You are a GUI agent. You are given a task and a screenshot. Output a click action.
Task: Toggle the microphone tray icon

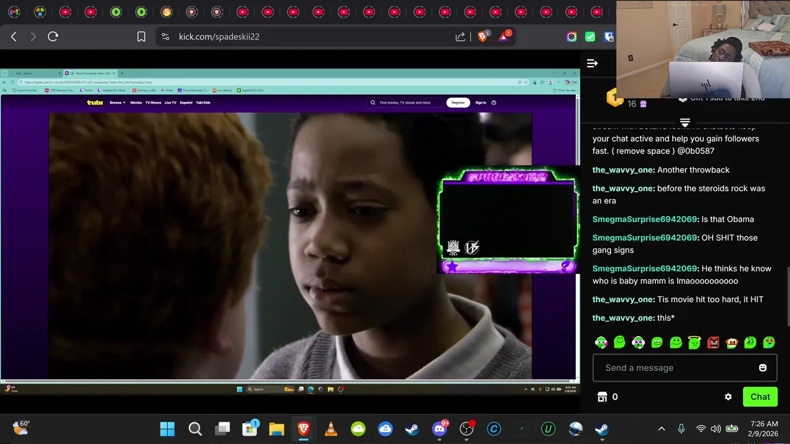(x=681, y=429)
